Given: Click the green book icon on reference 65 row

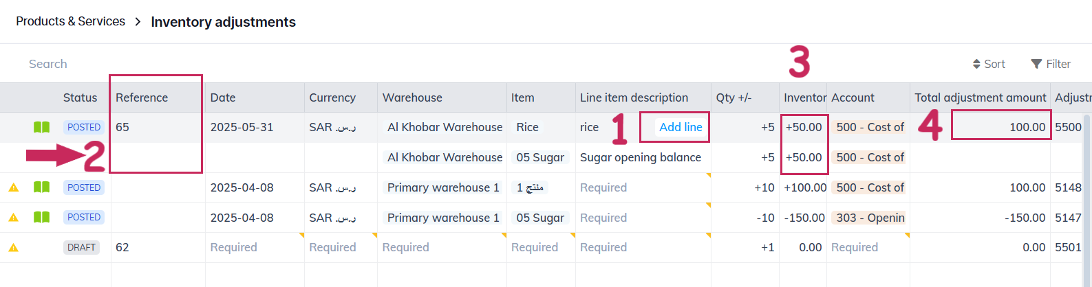Looking at the screenshot, I should 42,127.
